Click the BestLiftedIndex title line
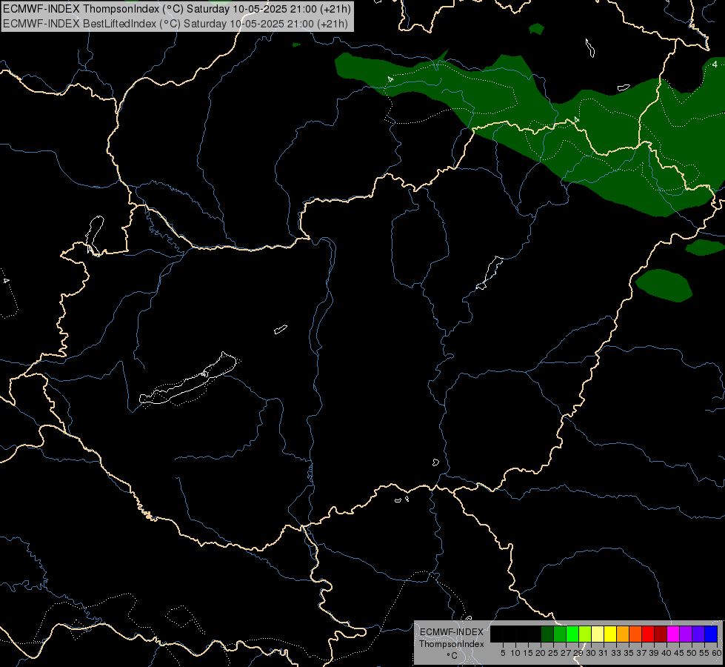This screenshot has width=725, height=667. coord(176,23)
